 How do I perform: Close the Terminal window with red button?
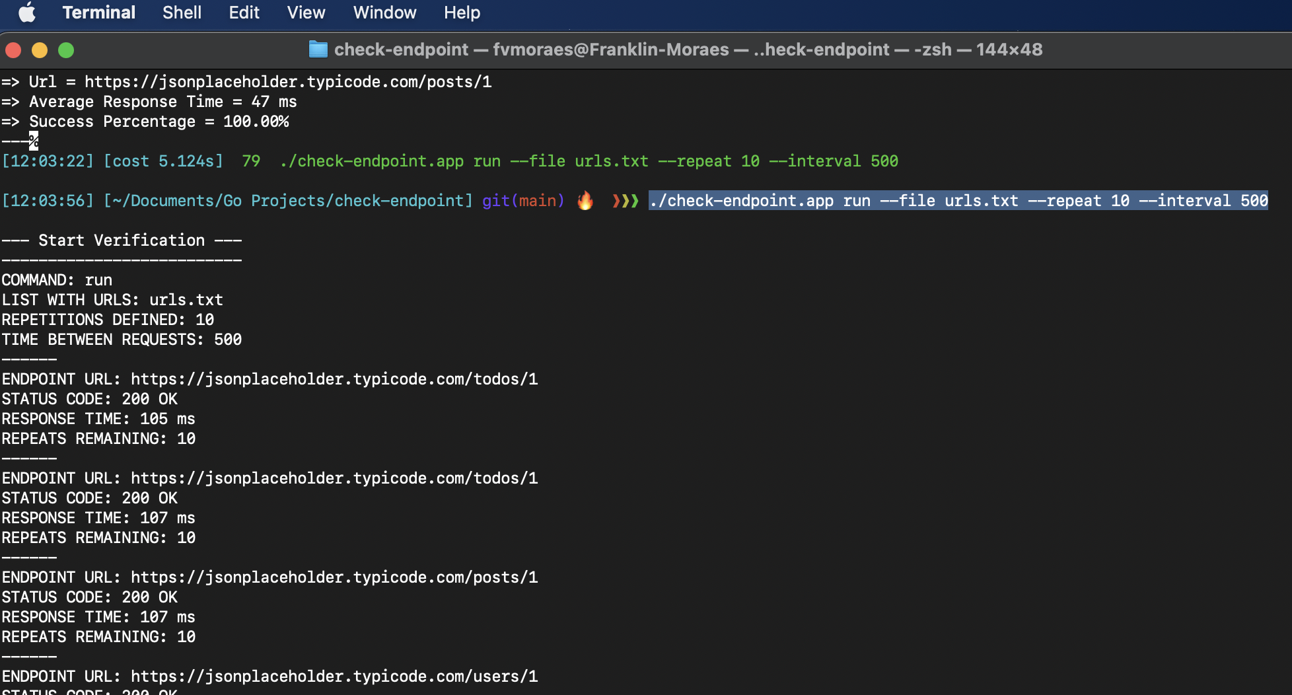click(13, 50)
